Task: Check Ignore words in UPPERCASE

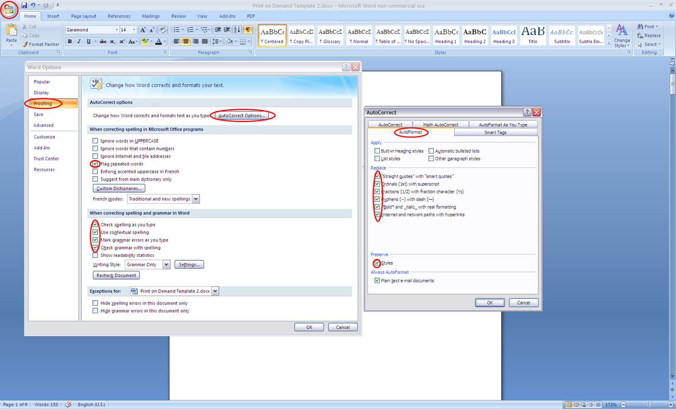Action: tap(95, 140)
